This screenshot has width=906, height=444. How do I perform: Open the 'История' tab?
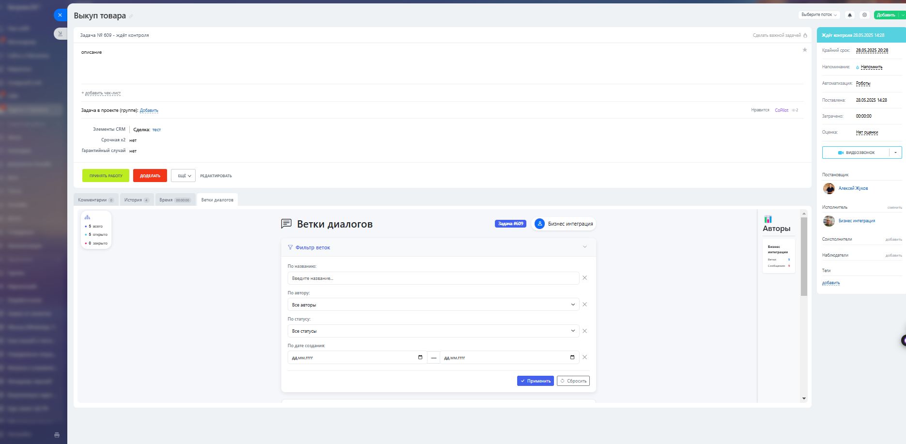click(137, 200)
